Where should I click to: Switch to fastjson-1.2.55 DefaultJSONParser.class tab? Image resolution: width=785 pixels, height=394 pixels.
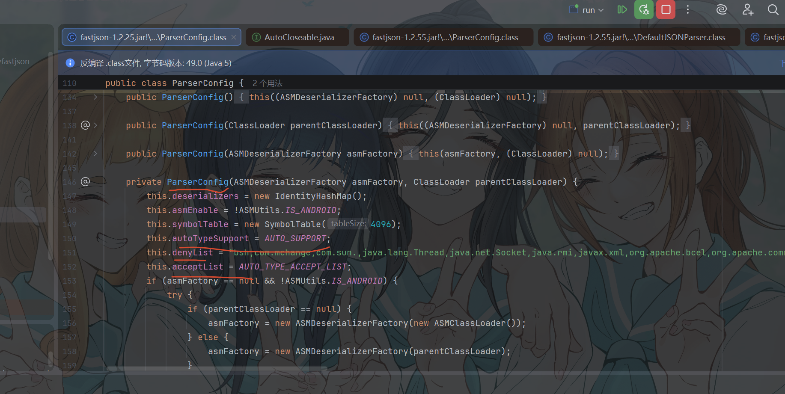pyautogui.click(x=639, y=37)
